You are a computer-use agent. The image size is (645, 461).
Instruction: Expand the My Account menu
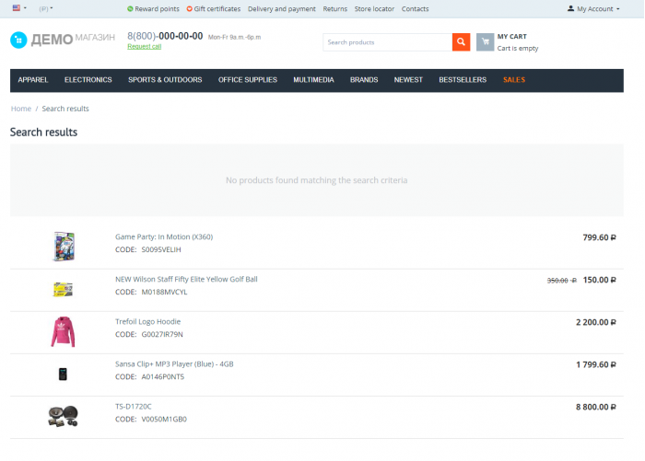[593, 8]
